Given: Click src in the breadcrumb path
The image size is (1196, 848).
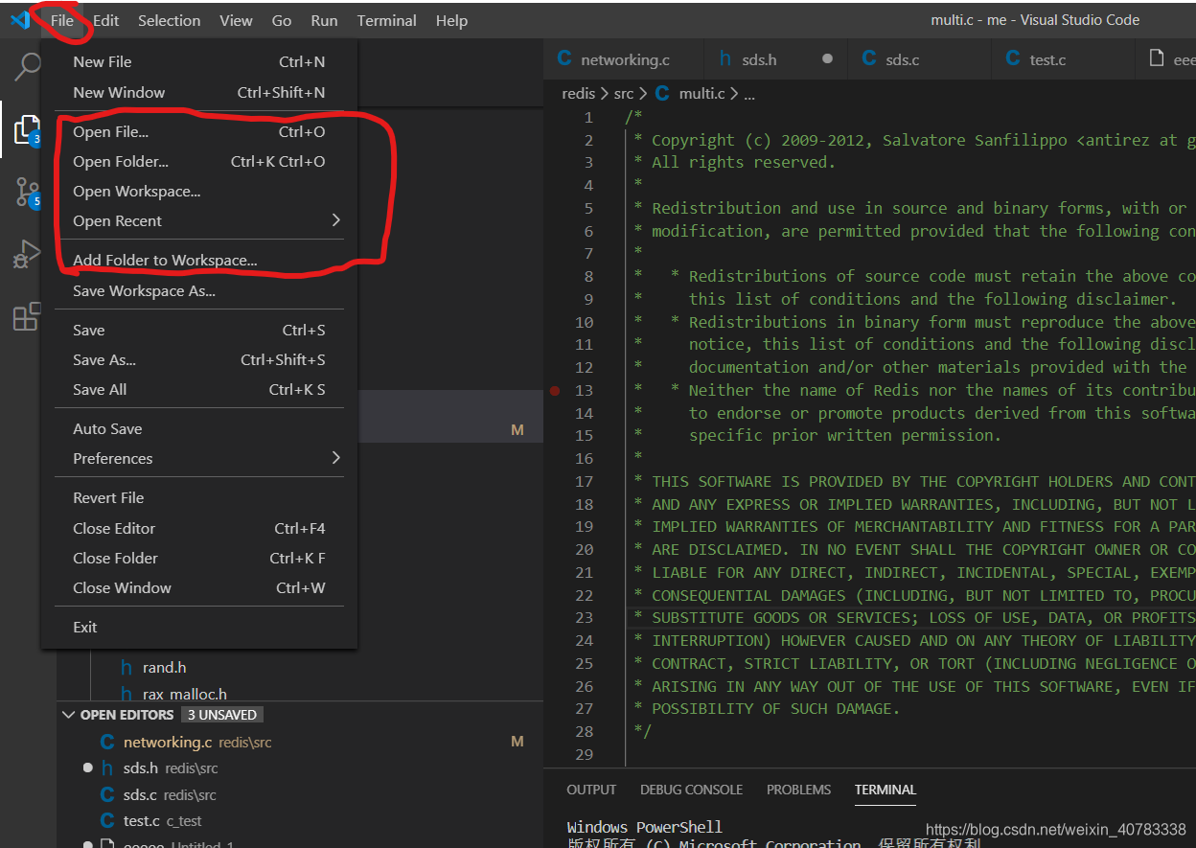Looking at the screenshot, I should [625, 93].
